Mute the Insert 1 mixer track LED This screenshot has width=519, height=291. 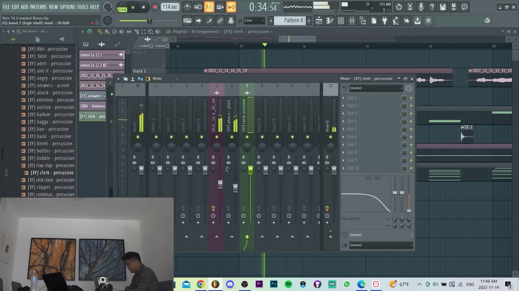coord(156,137)
